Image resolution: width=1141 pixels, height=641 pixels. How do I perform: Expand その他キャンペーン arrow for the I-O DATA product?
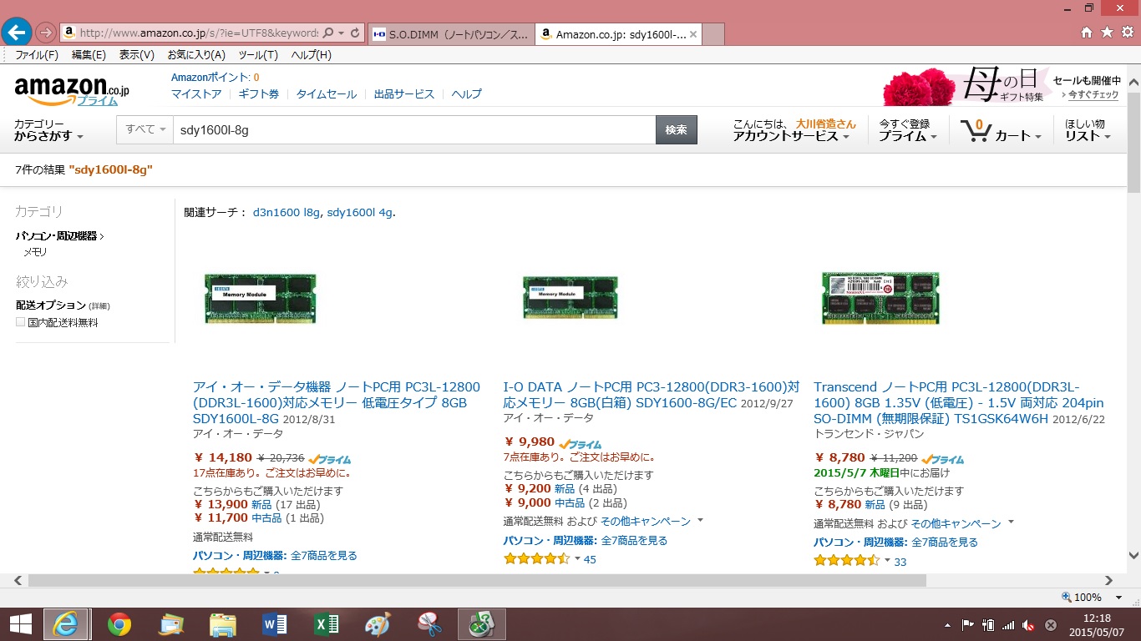click(x=700, y=520)
